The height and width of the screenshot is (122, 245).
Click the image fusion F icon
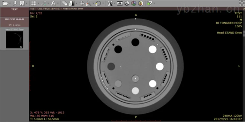[x=141, y=3]
